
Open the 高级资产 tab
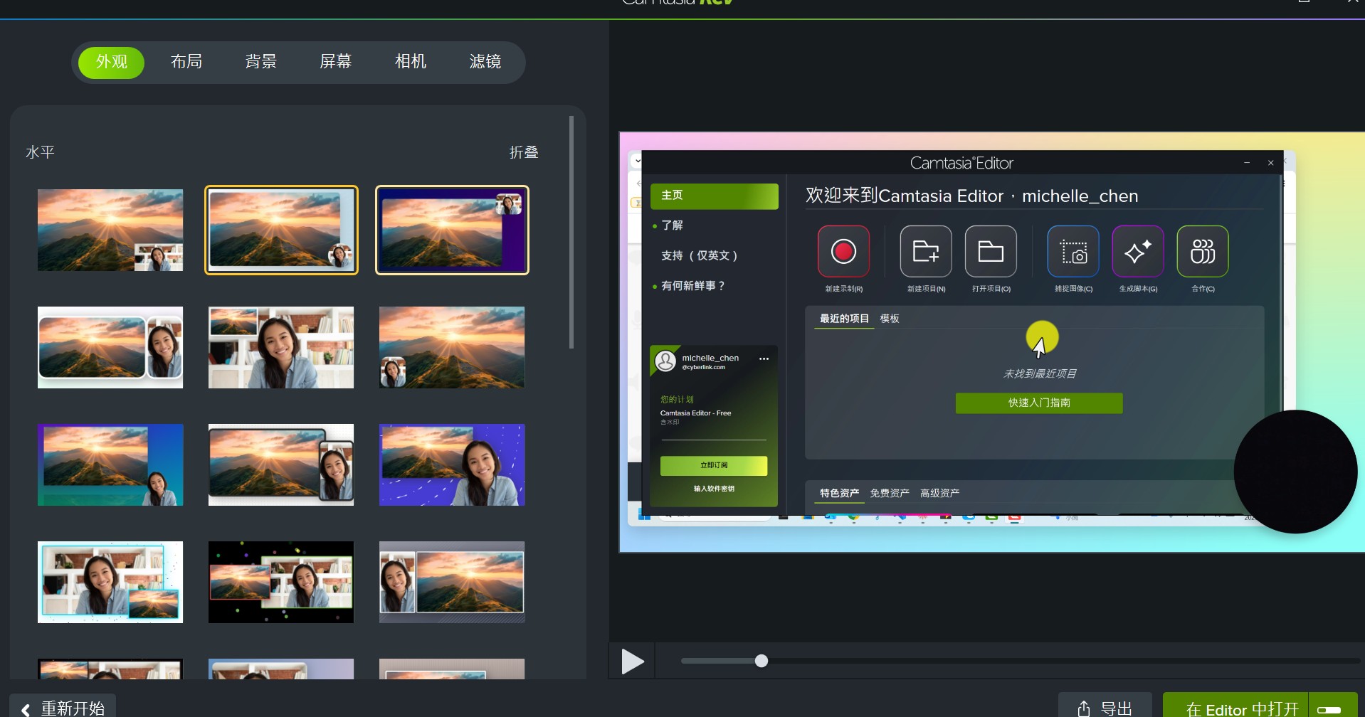point(939,493)
